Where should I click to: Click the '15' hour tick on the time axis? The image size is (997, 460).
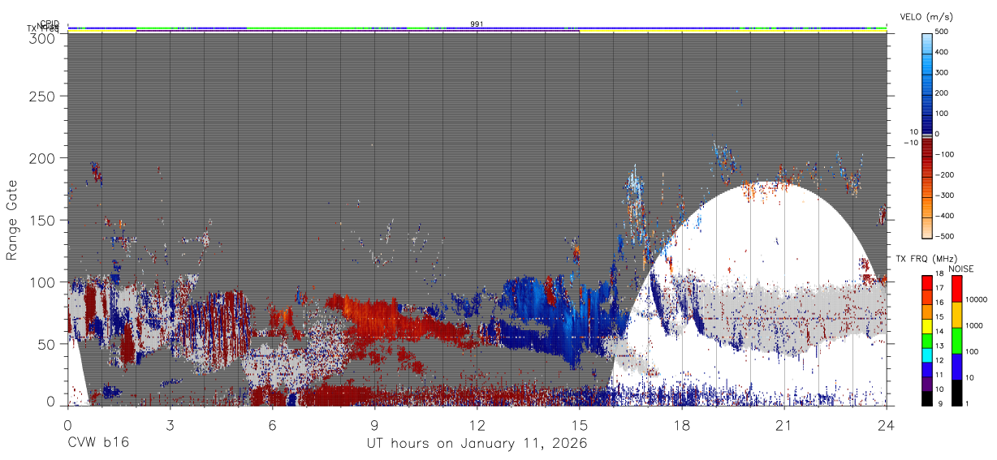[x=579, y=424]
